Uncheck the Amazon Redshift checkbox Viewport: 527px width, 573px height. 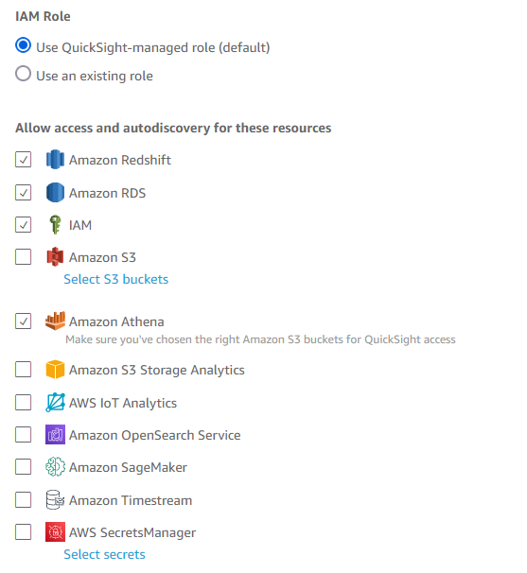click(x=23, y=160)
